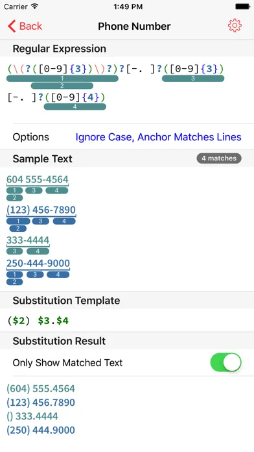
Task: Tap result line (250) 444.9000
Action: [41, 430]
